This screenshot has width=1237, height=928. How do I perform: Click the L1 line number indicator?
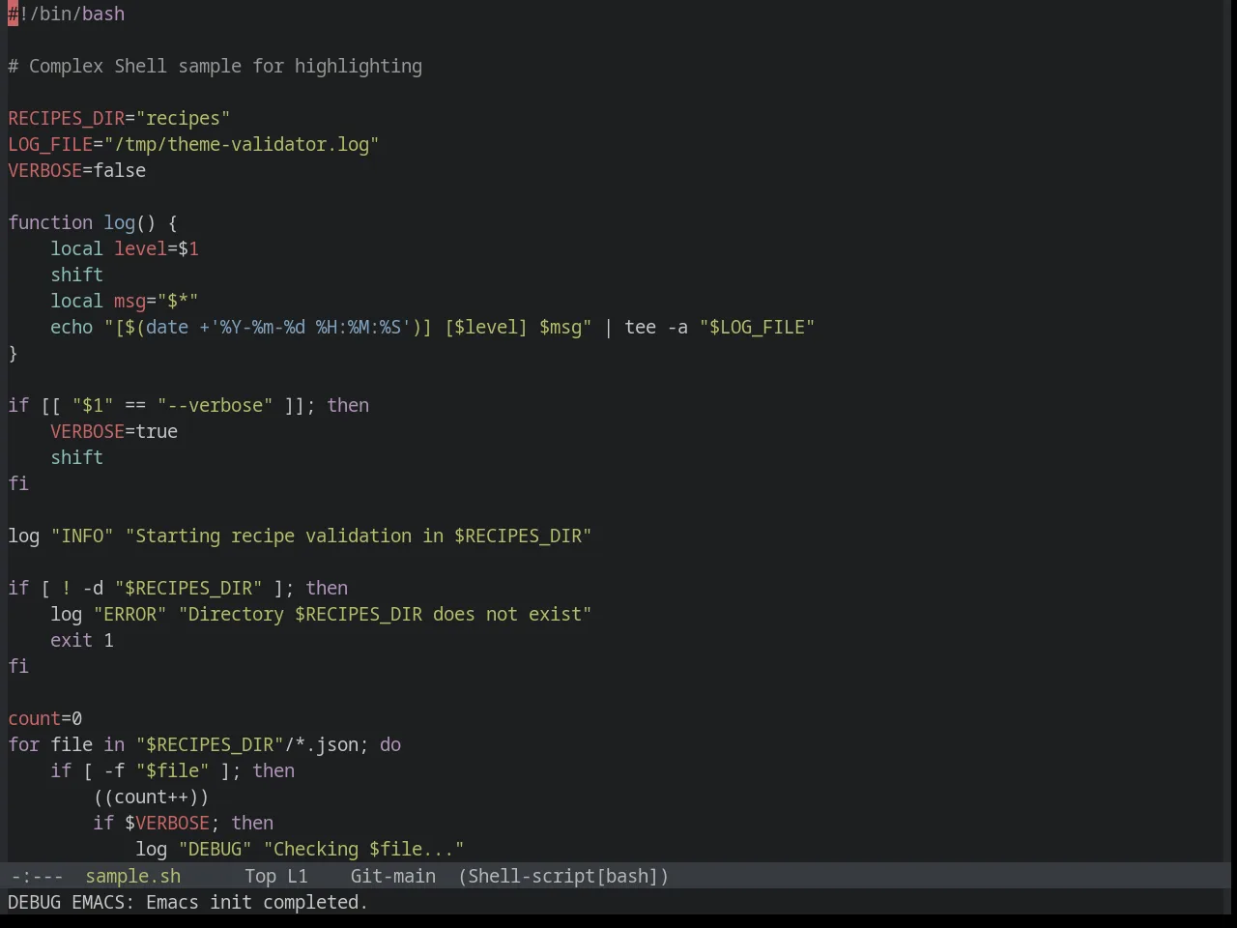pyautogui.click(x=298, y=876)
